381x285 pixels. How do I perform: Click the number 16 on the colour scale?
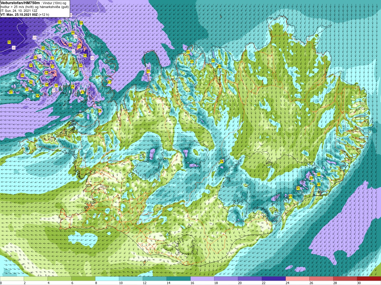coord(192,283)
